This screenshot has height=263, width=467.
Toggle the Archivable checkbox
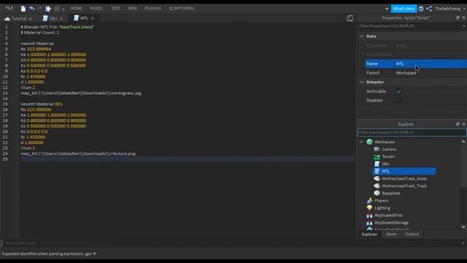pyautogui.click(x=399, y=91)
